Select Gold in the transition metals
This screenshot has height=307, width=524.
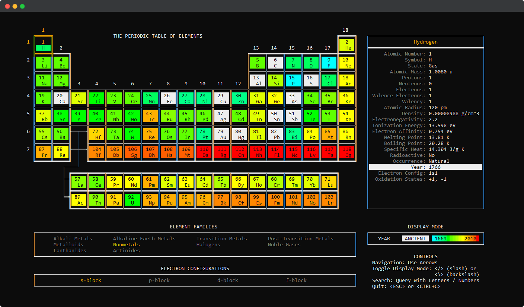(222, 134)
